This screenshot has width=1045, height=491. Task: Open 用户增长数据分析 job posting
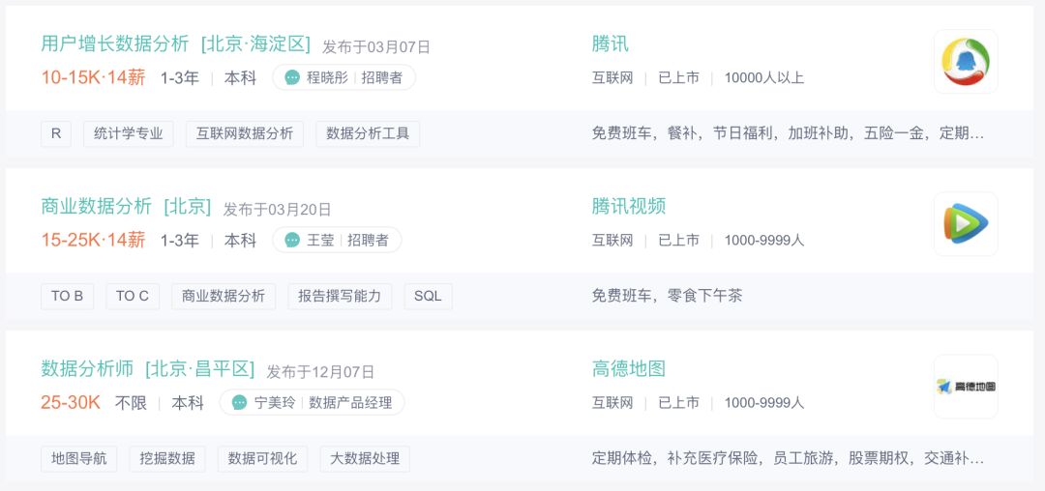click(115, 44)
